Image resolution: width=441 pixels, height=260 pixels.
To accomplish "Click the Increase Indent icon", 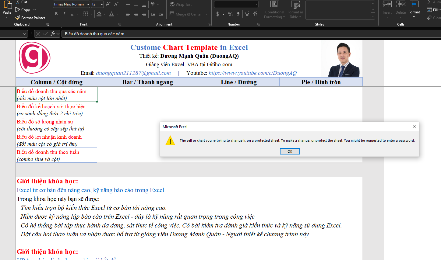I will (x=161, y=14).
